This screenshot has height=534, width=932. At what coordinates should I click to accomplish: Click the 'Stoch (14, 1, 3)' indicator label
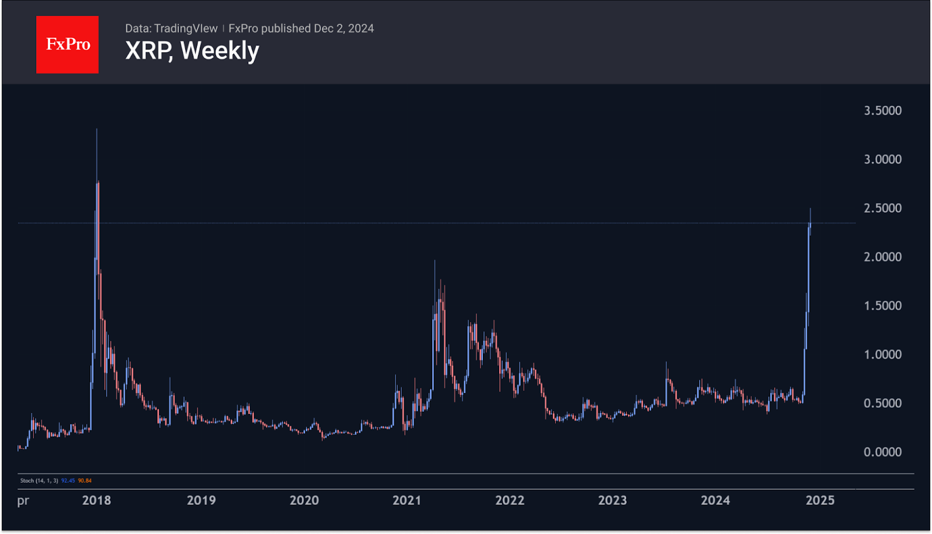[39, 481]
